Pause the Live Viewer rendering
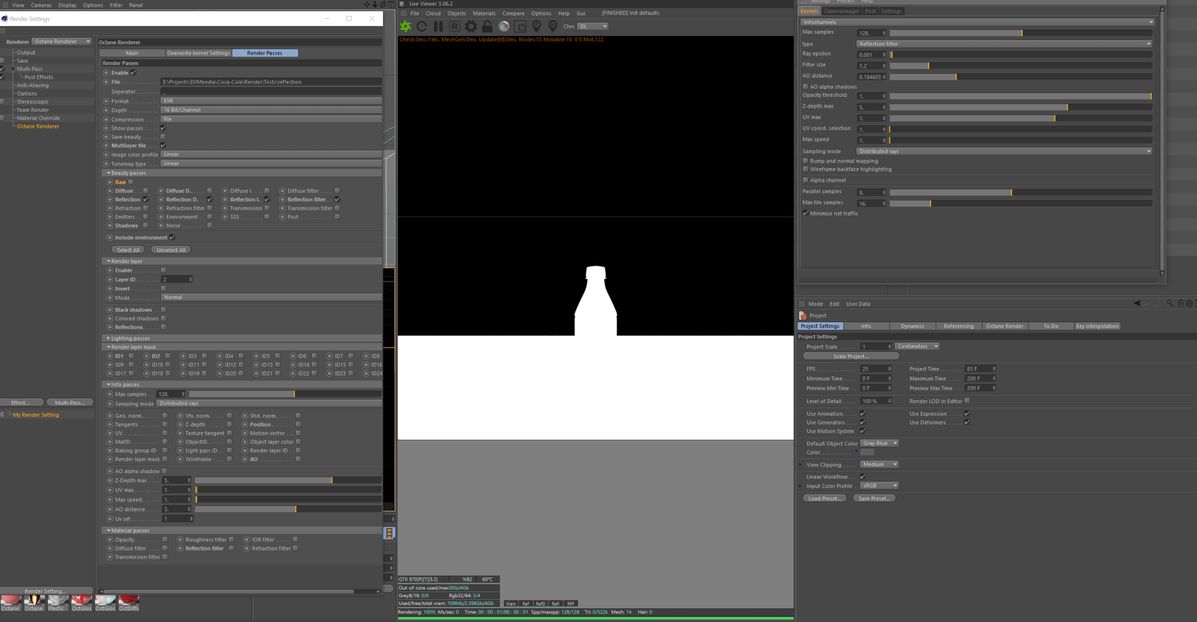Screen dimensions: 1197x622 pos(438,27)
